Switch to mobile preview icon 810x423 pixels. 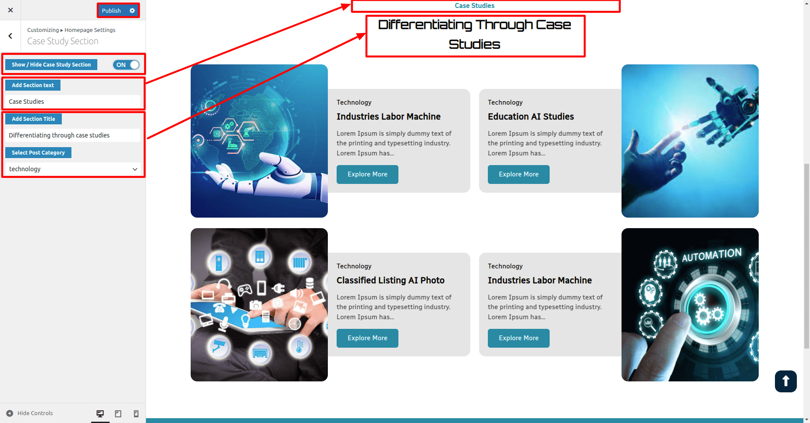[x=136, y=413]
